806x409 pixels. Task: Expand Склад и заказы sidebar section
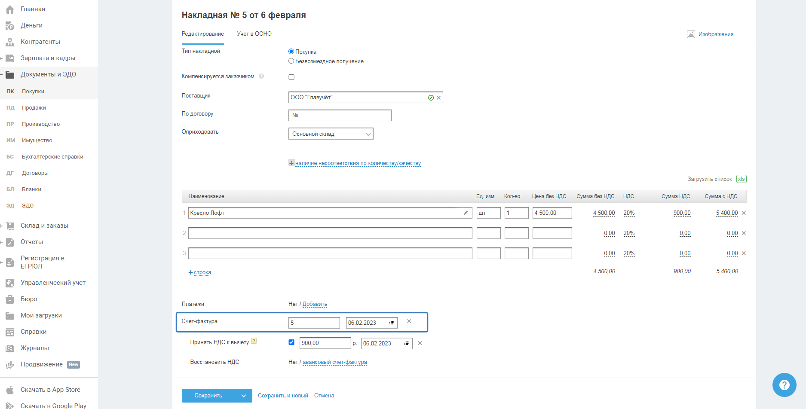[44, 226]
